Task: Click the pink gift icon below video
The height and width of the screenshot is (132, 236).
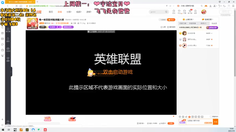Action: click(48, 119)
